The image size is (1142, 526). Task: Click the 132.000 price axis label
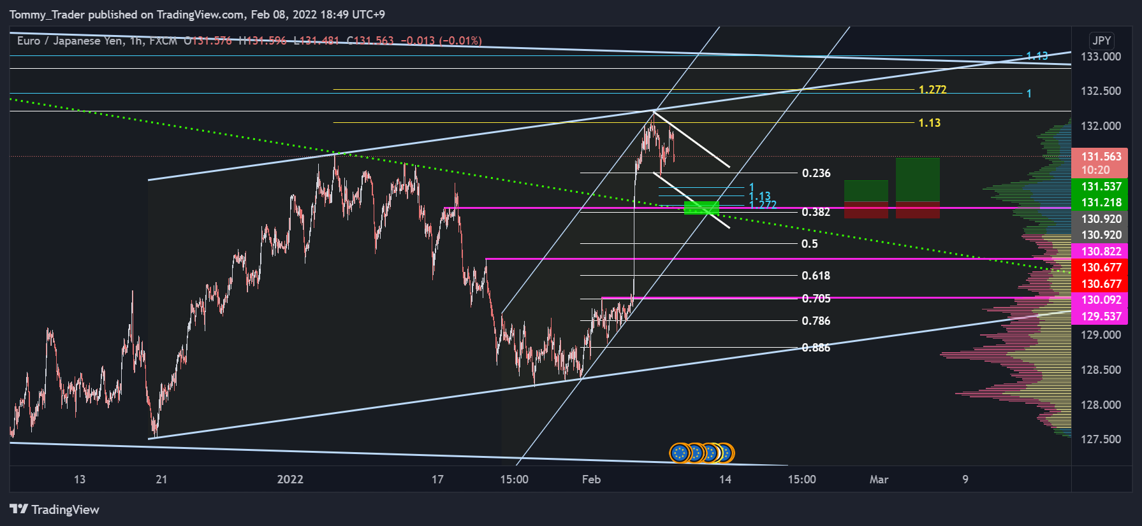(1101, 126)
